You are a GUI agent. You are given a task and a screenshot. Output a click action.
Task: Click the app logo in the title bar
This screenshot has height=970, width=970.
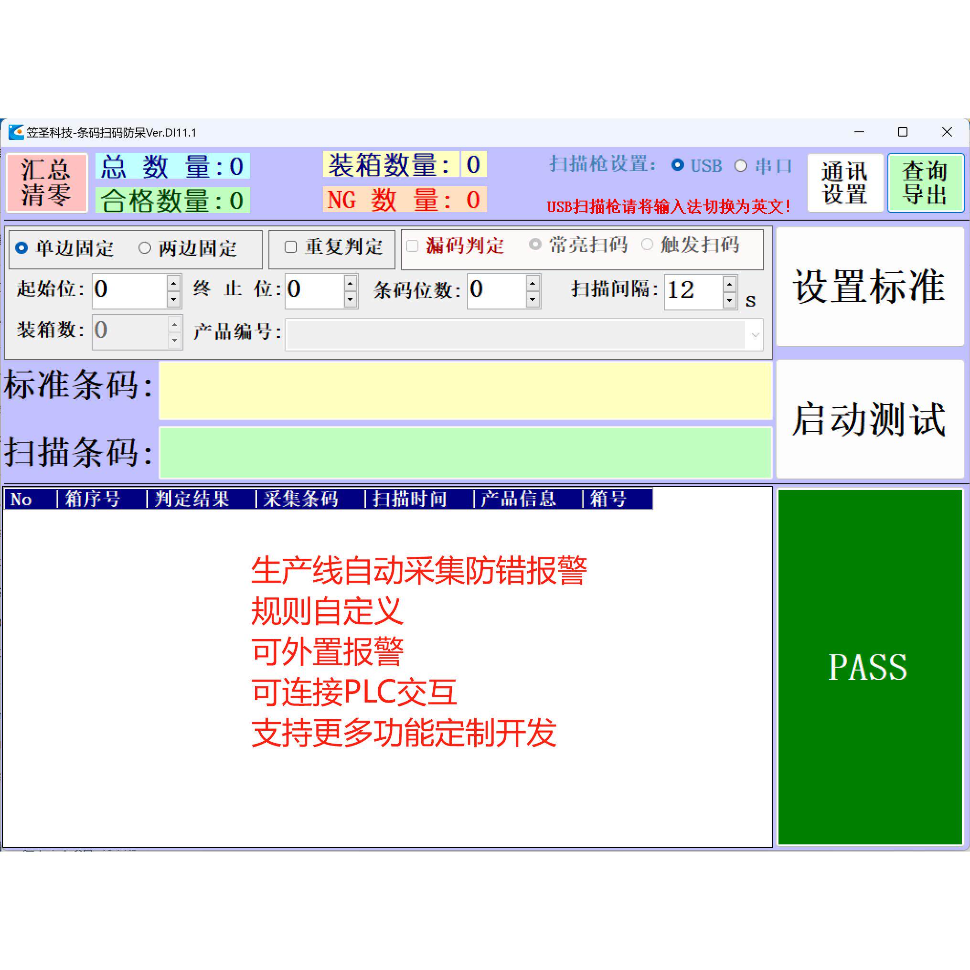[x=17, y=132]
